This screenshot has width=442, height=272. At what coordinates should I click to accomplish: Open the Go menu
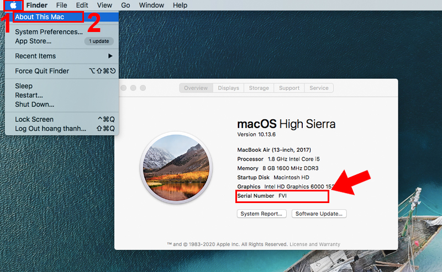tap(125, 5)
